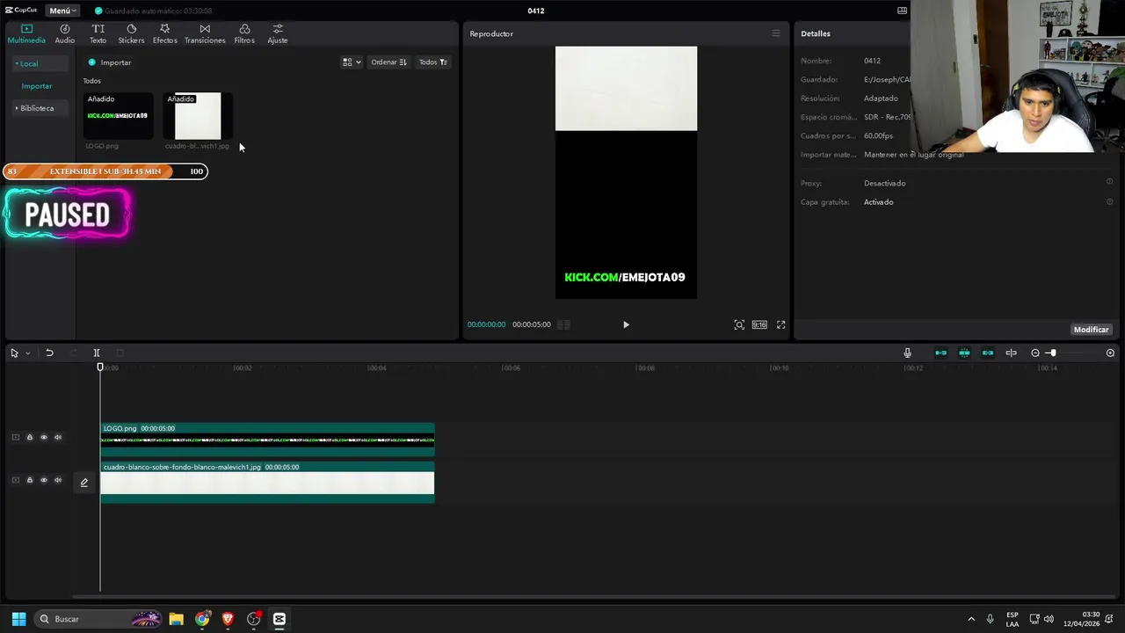1125x633 pixels.
Task: Click the Windows Start button
Action: point(18,619)
